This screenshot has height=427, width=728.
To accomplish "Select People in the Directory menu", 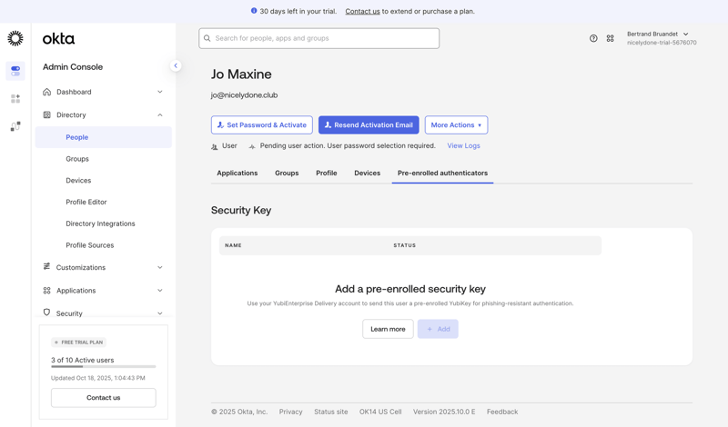I will pyautogui.click(x=104, y=137).
